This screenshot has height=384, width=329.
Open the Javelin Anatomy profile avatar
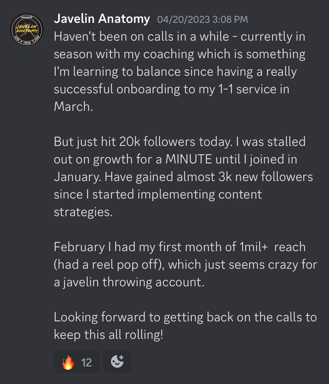pyautogui.click(x=27, y=30)
